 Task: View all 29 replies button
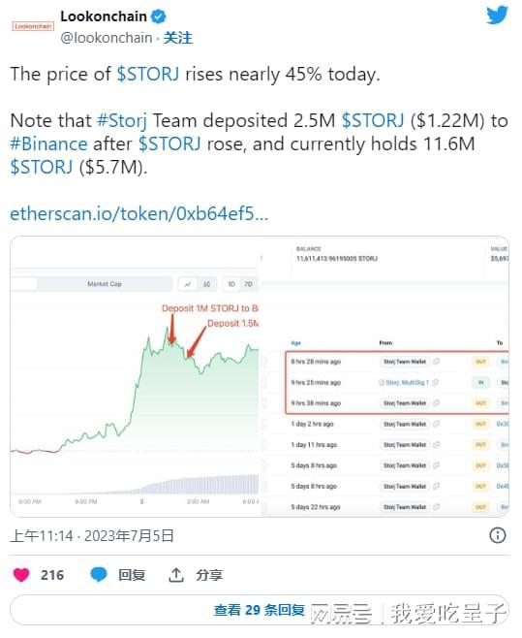coord(259,610)
